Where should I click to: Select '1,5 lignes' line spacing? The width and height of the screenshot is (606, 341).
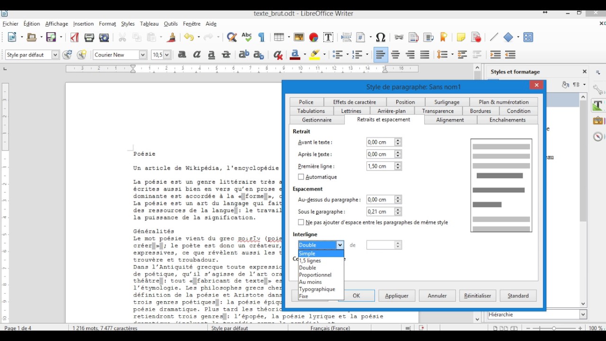click(x=321, y=260)
